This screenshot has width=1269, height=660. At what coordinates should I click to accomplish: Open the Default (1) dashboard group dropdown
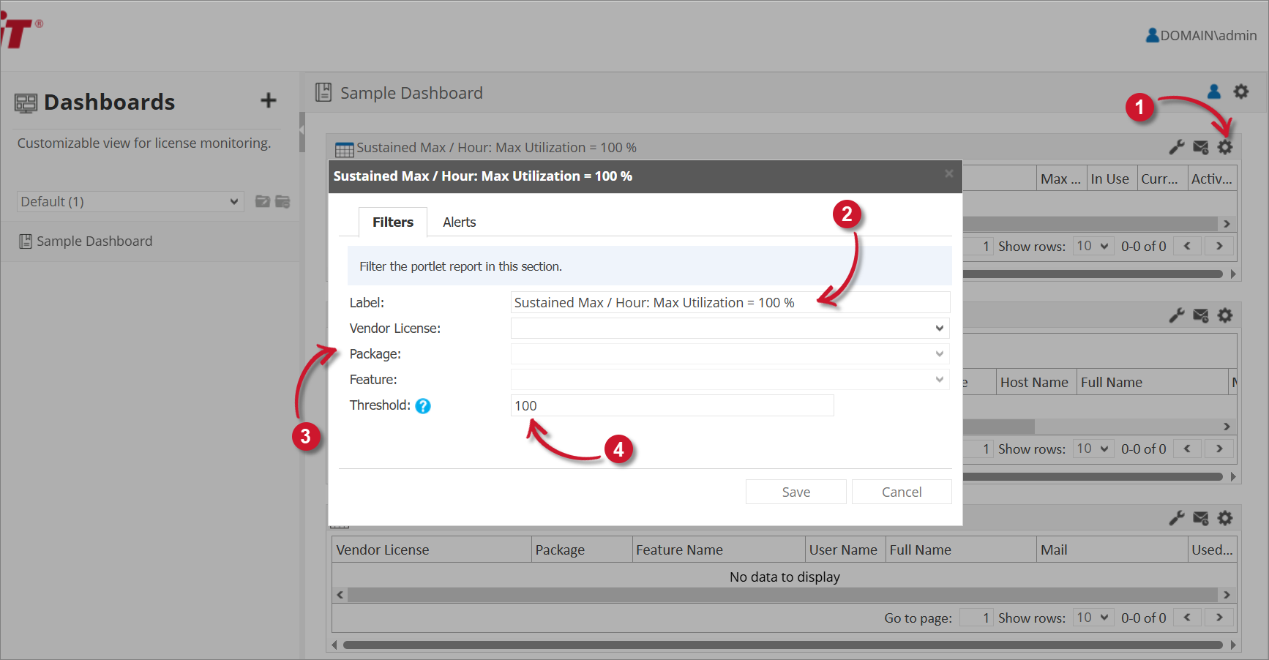coord(130,202)
